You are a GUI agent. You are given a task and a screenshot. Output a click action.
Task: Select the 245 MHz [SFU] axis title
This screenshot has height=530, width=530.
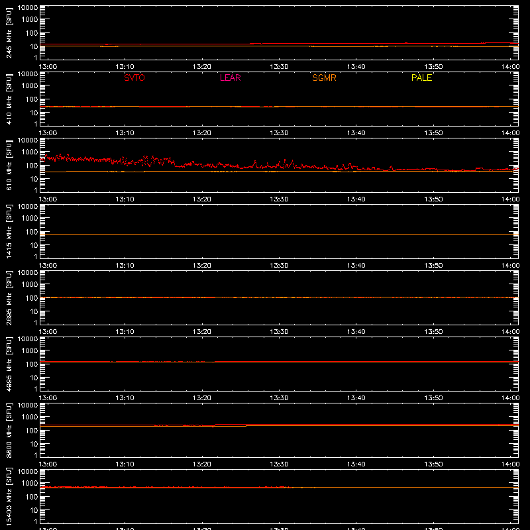(x=9, y=32)
